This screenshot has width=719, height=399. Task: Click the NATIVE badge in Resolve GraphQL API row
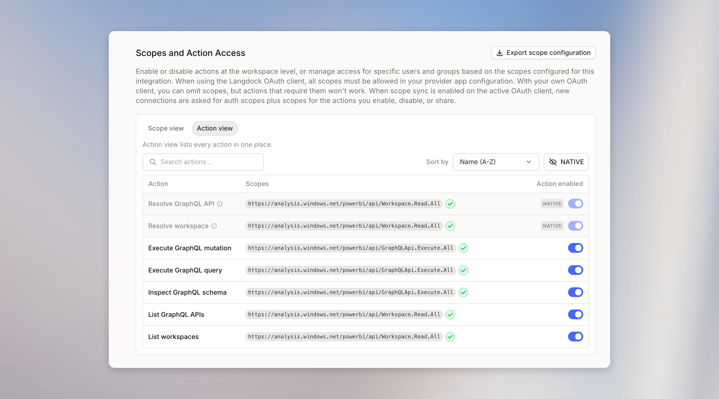pyautogui.click(x=552, y=204)
